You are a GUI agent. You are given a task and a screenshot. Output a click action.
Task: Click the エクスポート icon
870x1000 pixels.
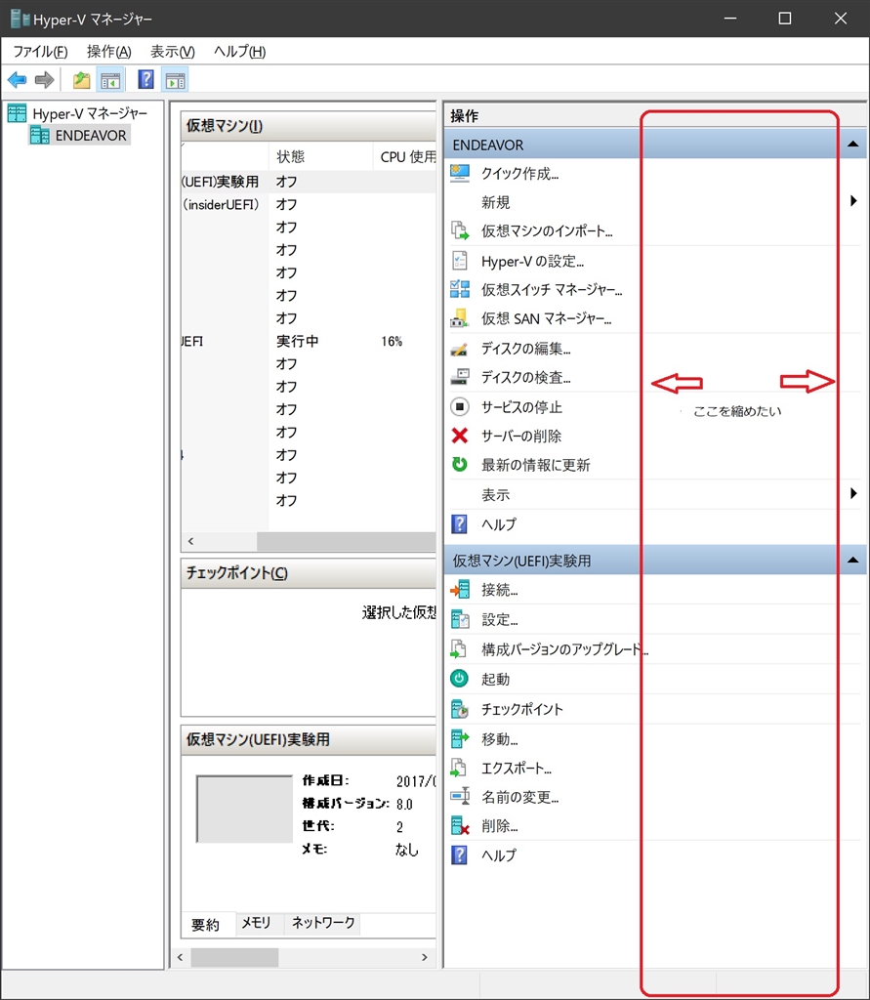(x=460, y=768)
